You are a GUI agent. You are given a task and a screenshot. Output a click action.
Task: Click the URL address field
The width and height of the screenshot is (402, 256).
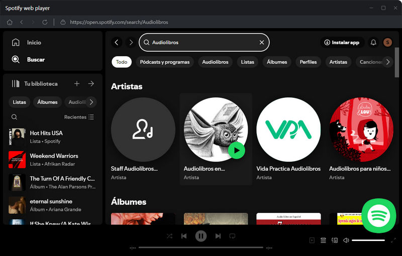pos(119,22)
